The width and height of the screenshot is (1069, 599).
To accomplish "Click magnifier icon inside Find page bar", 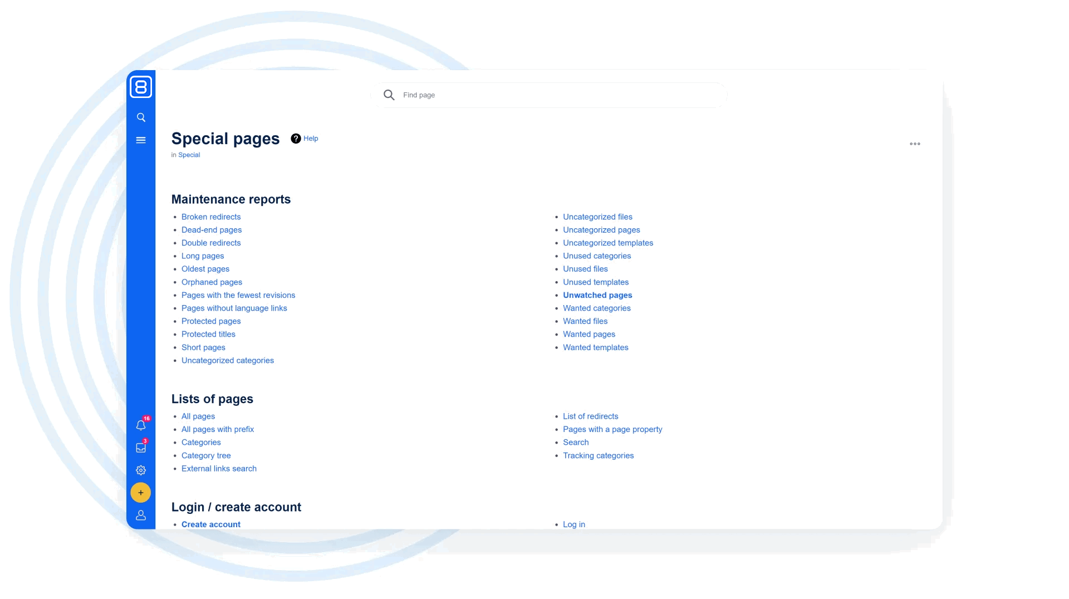I will pos(389,95).
